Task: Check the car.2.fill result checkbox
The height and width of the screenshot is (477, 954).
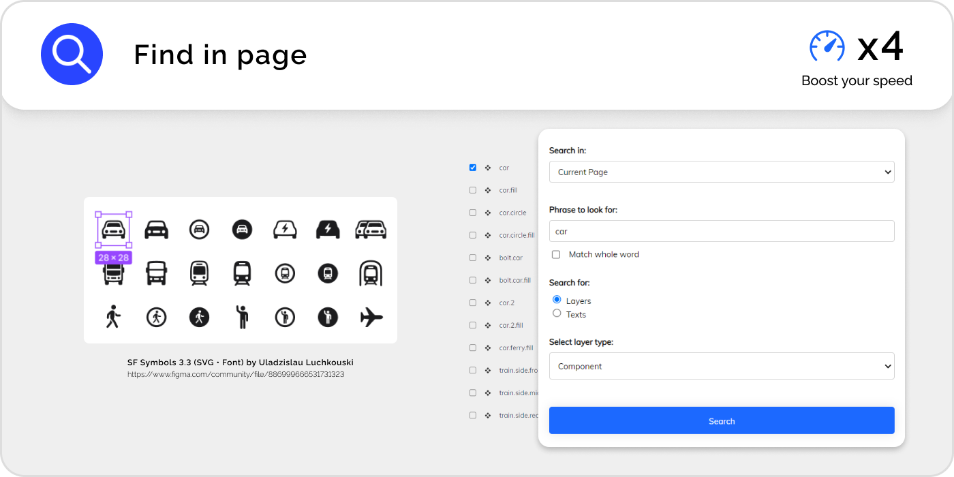Action: click(473, 325)
